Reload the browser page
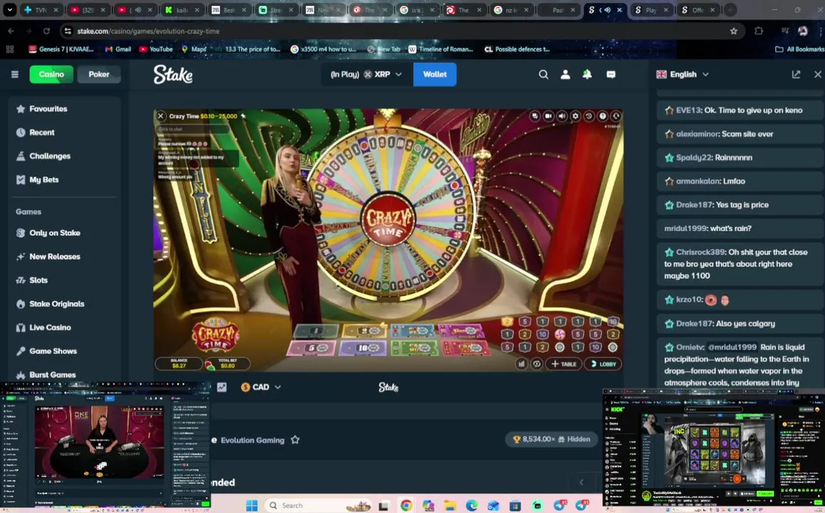Image resolution: width=825 pixels, height=513 pixels. coord(46,31)
